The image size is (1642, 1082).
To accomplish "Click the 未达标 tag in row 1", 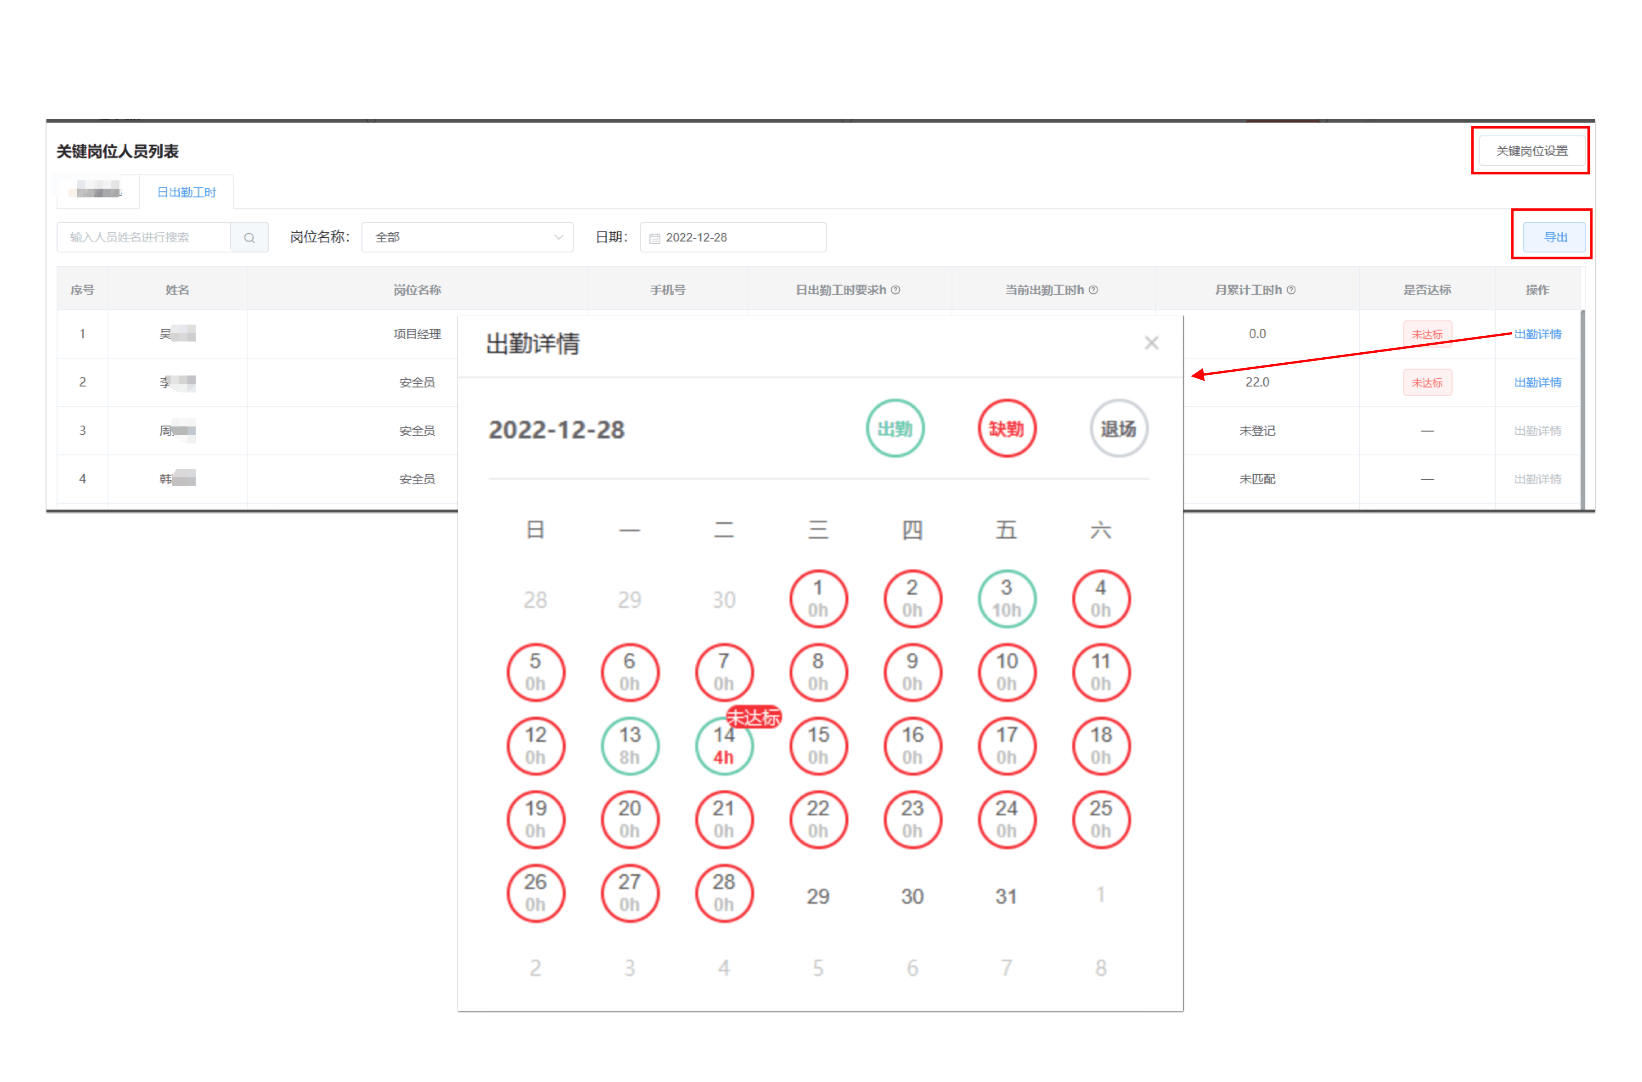I will 1427,334.
